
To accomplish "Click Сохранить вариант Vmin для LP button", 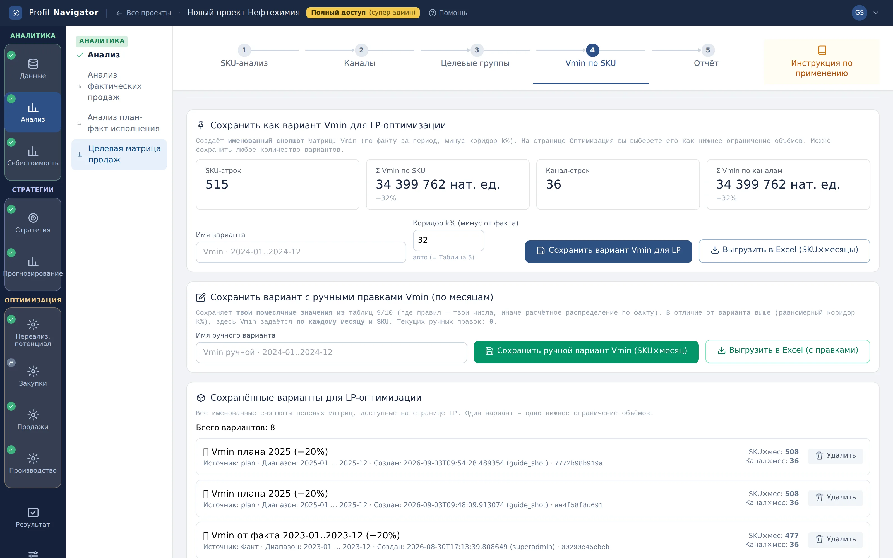I will [608, 251].
